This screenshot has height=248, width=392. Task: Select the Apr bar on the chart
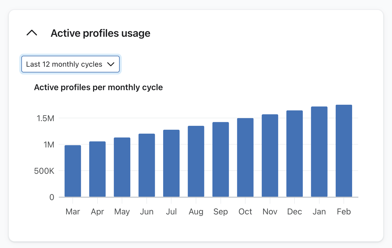pyautogui.click(x=97, y=169)
